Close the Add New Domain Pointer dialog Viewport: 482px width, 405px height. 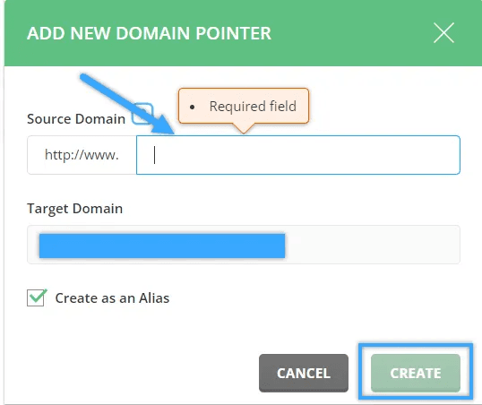(443, 32)
